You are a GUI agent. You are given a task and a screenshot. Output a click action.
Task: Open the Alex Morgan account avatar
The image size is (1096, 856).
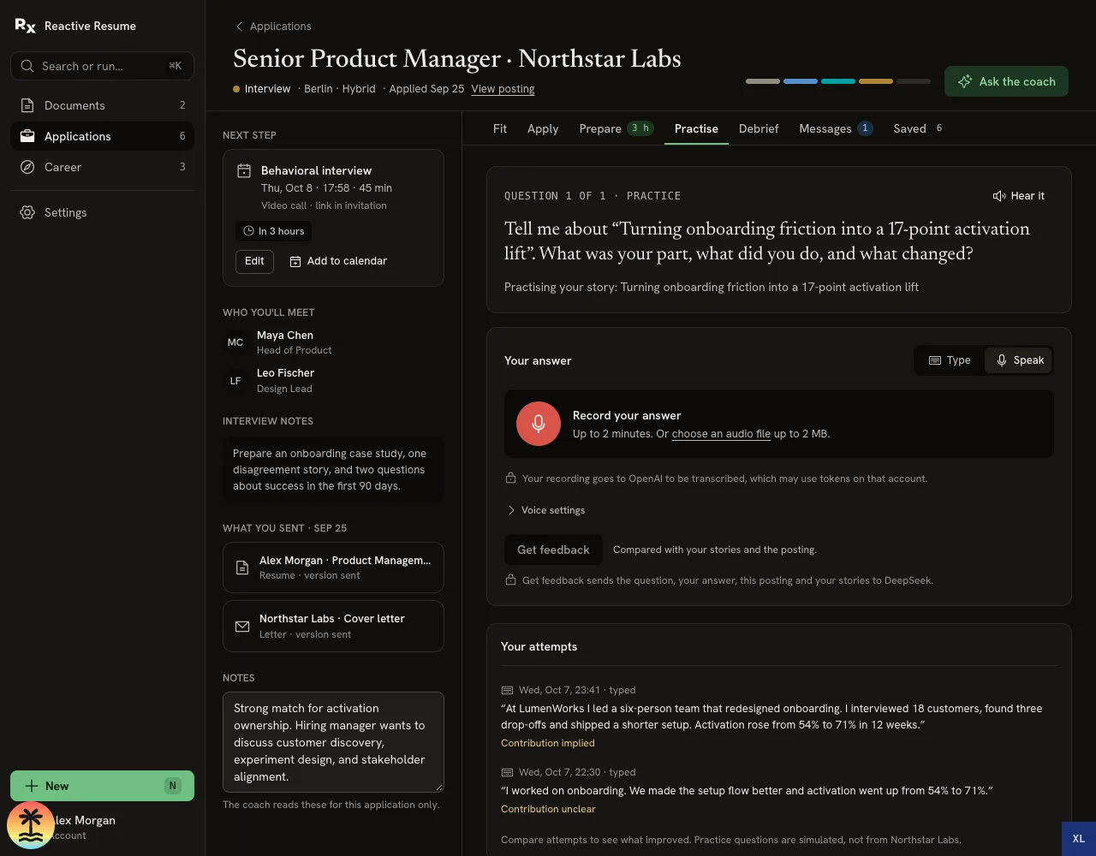click(31, 825)
